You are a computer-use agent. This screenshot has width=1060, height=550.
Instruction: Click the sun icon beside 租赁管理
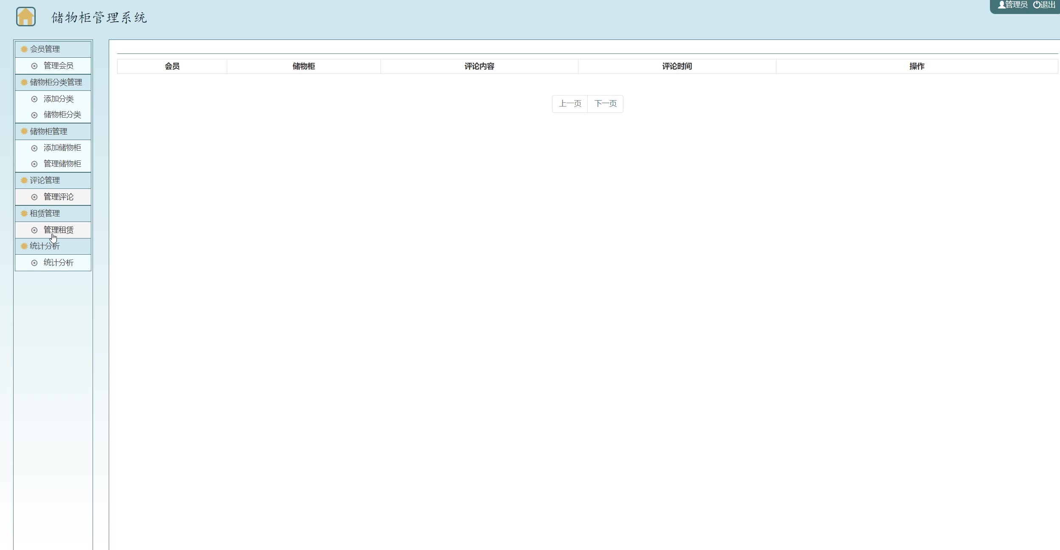click(x=24, y=213)
